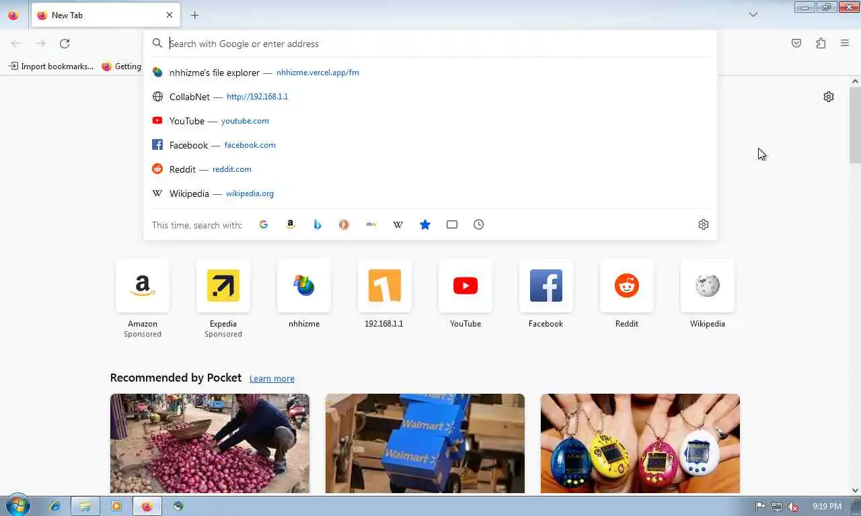Viewport: 861px width, 516px height.
Task: Close the New Tab tab
Action: click(170, 15)
